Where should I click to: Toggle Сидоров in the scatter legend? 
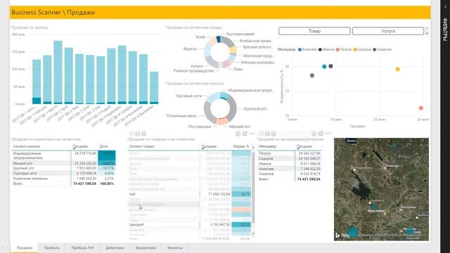click(x=362, y=49)
